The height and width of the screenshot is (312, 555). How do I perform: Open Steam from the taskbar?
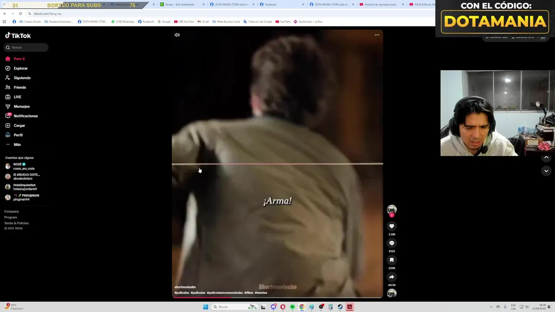[x=340, y=307]
